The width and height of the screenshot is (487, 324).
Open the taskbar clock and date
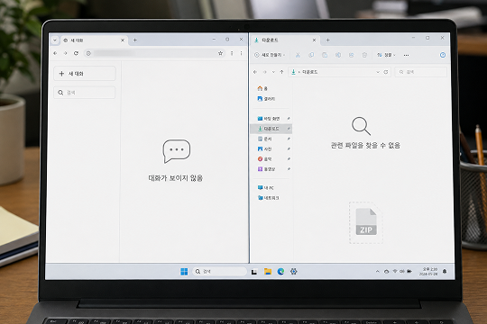(428, 272)
